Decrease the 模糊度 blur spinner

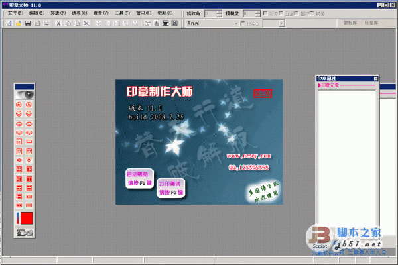click(x=257, y=15)
